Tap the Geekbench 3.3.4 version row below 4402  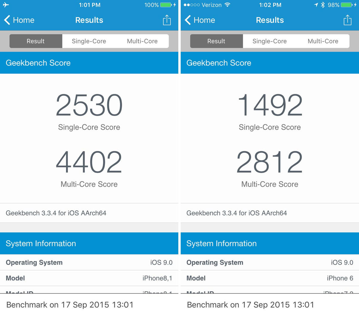pyautogui.click(x=89, y=213)
